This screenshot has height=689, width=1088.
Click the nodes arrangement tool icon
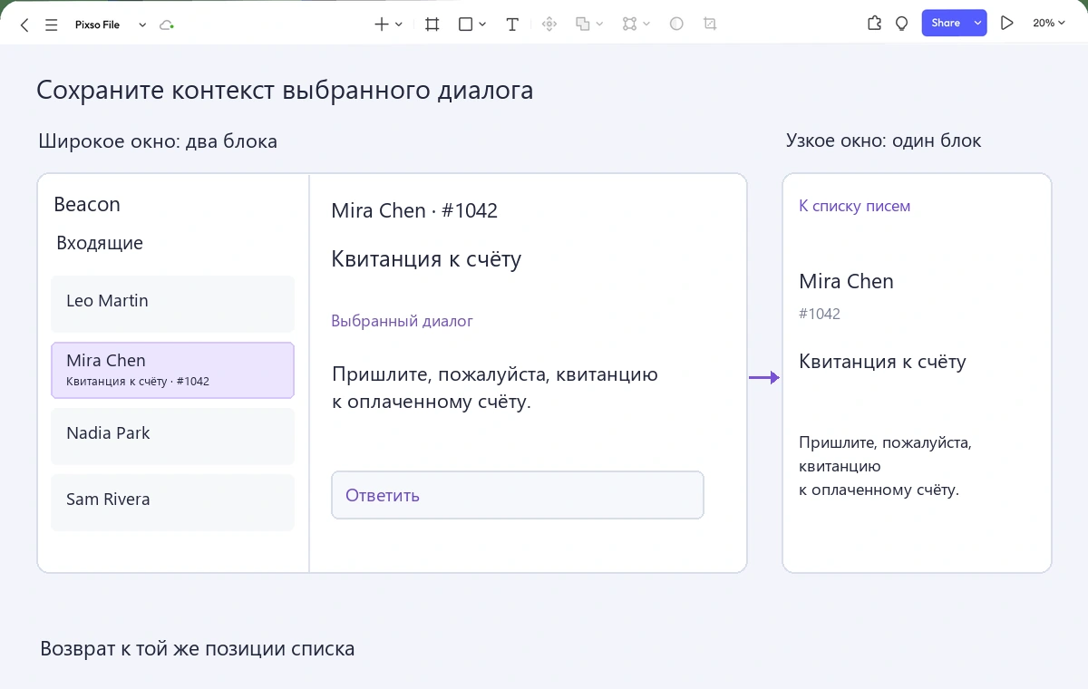(x=629, y=24)
